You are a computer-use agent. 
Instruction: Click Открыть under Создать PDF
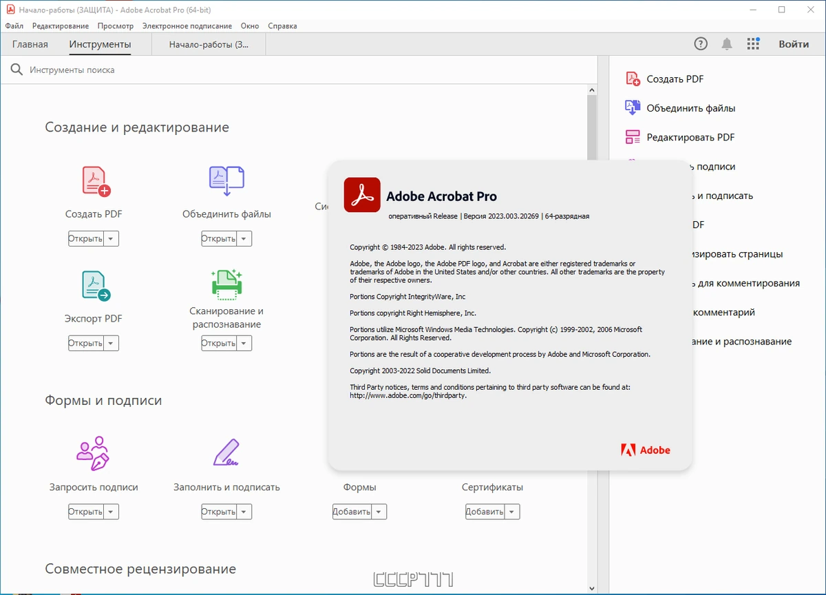point(86,239)
